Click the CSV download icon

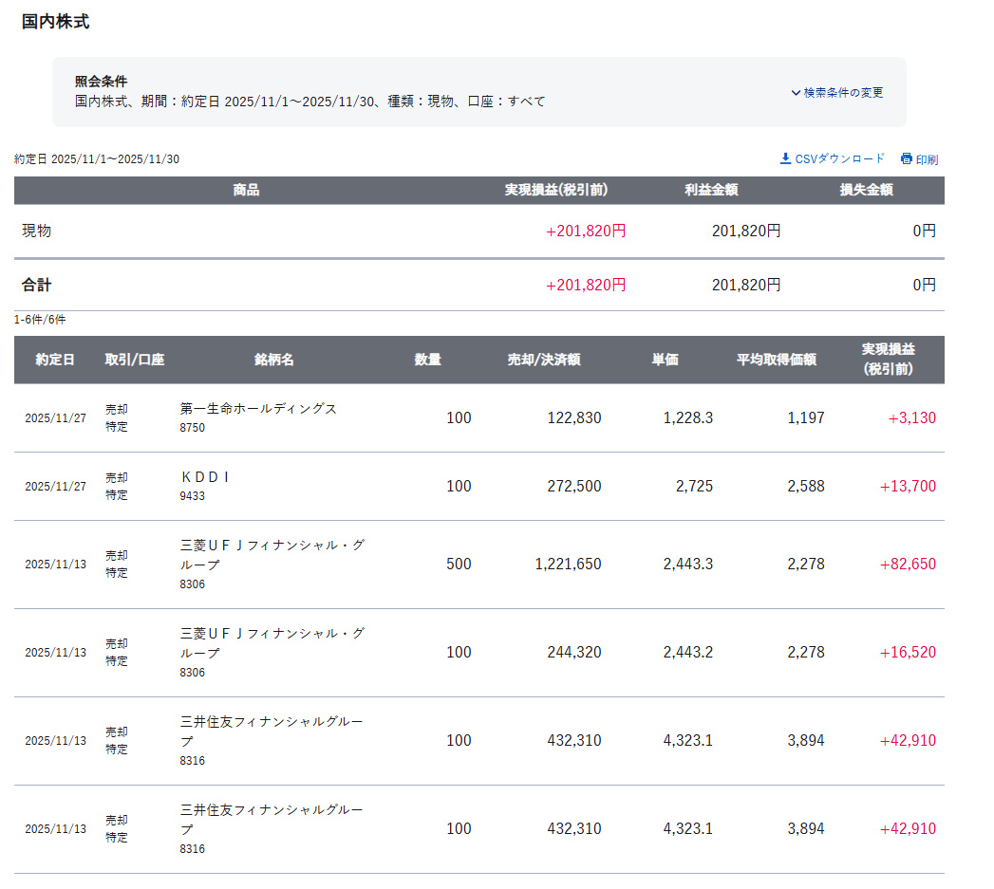[x=785, y=158]
